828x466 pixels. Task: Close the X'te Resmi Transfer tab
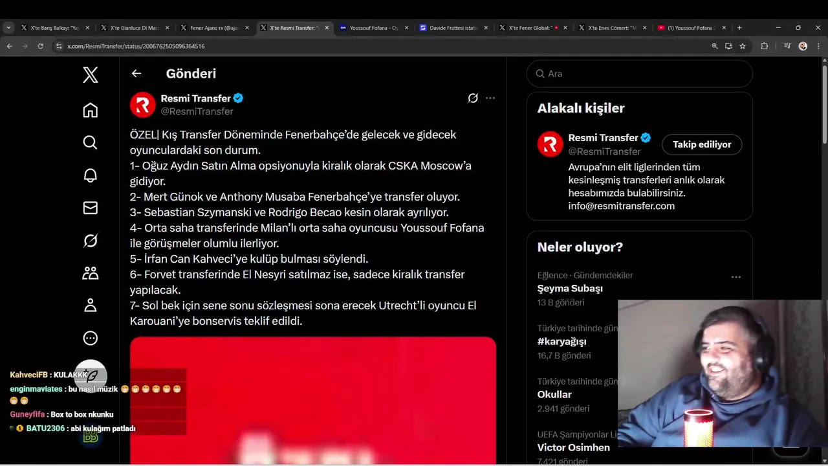point(327,28)
